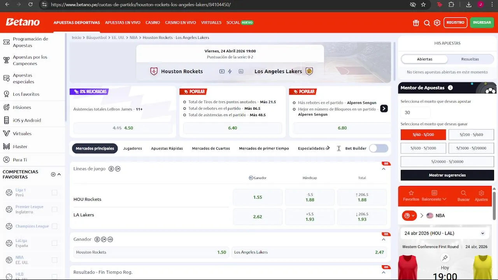The height and width of the screenshot is (280, 498).
Task: Open Apuestas en Vivo menu
Action: [x=123, y=23]
